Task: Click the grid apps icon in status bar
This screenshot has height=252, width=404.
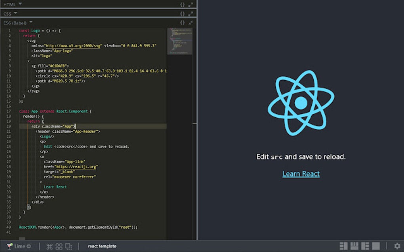Action: [x=59, y=246]
